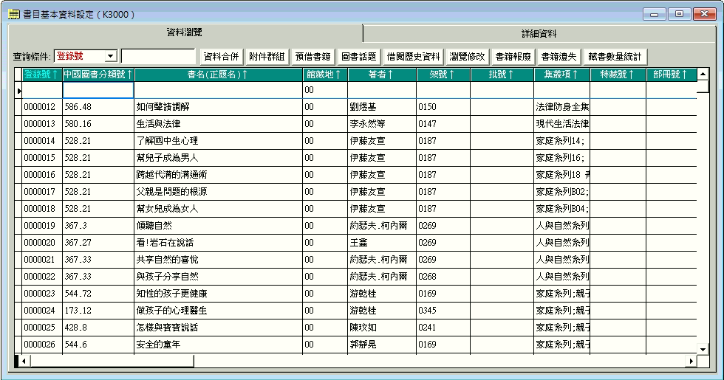Viewport: 724px width, 380px height.
Task: Click the vertical scrollbar down arrow
Action: click(703, 349)
